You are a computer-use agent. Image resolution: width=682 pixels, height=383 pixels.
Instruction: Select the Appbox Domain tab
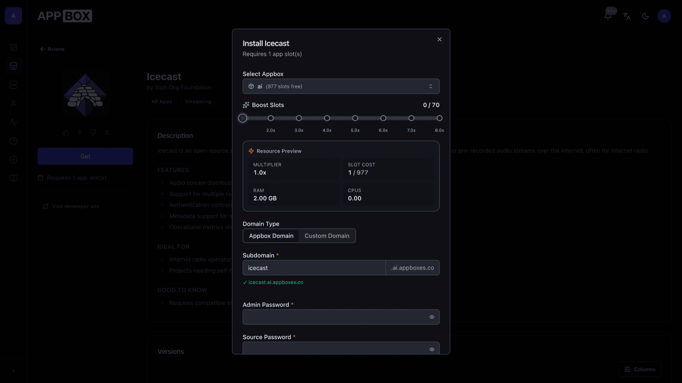coord(271,236)
